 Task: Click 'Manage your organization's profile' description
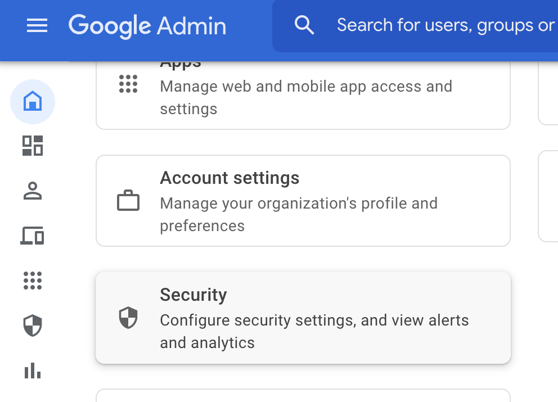tap(299, 203)
